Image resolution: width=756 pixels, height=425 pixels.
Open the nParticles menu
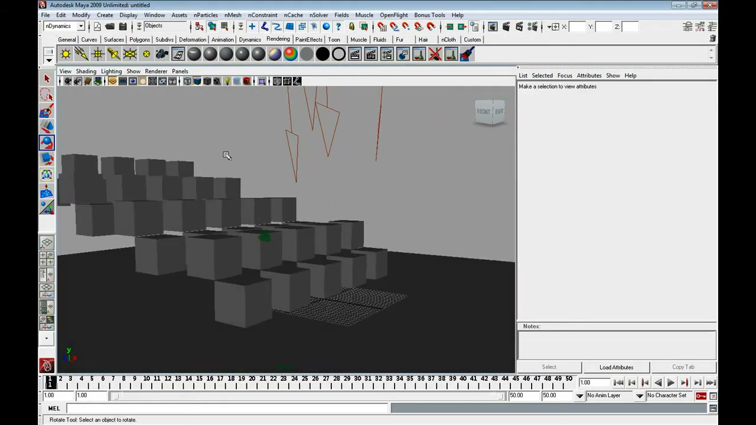206,15
